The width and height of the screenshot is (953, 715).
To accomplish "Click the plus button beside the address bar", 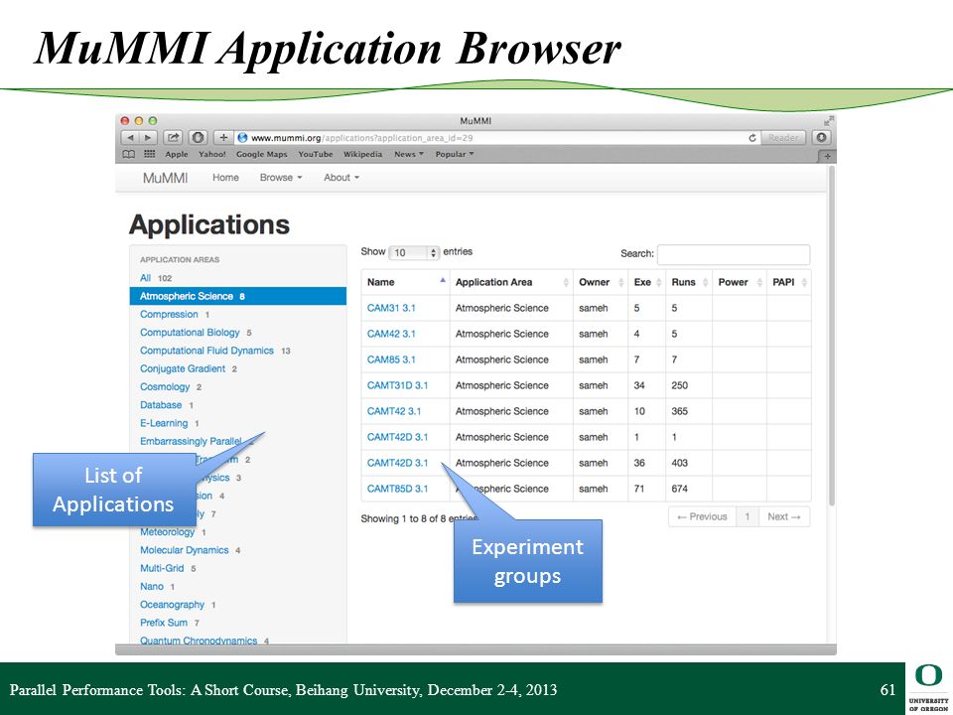I will pyautogui.click(x=223, y=138).
